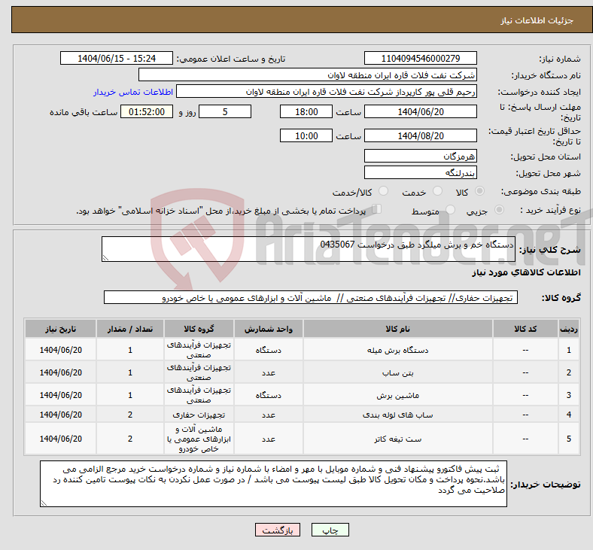
Task: Click the remaining days field showing 5
Action: click(225, 112)
